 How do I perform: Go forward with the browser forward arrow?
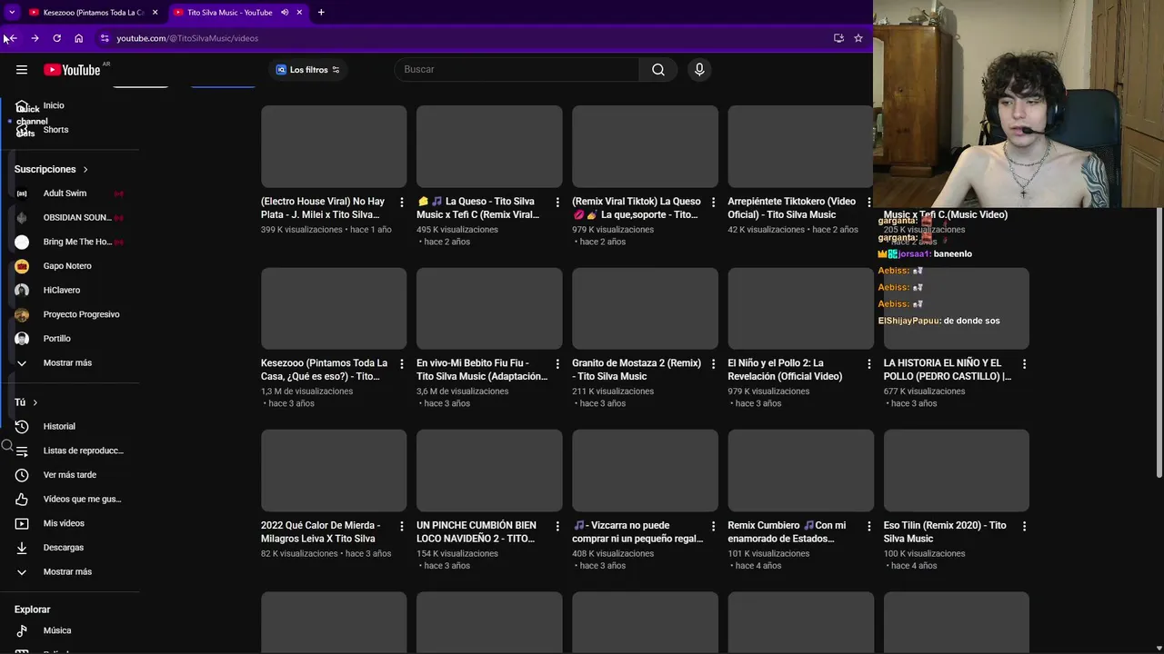[35, 38]
